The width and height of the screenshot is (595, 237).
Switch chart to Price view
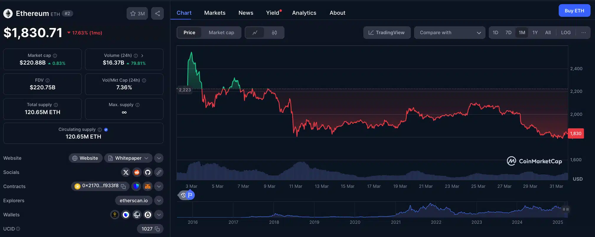(189, 33)
